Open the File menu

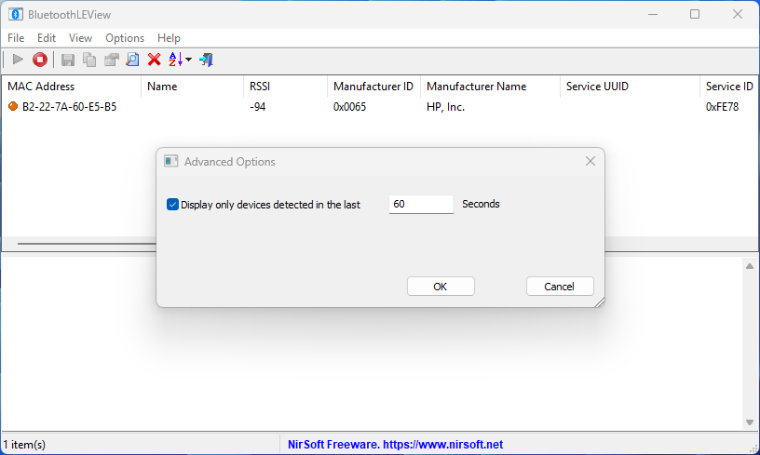click(x=16, y=38)
